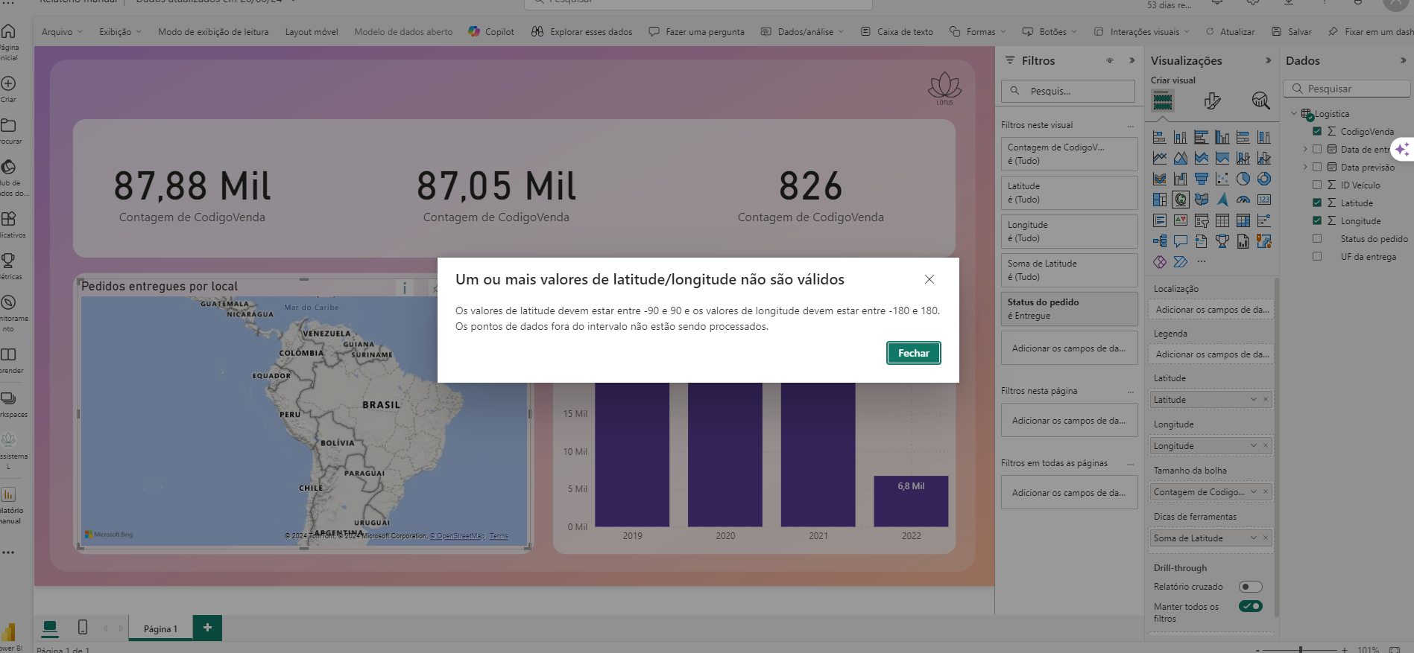Check the Status do pedido checkbox

coord(1317,238)
